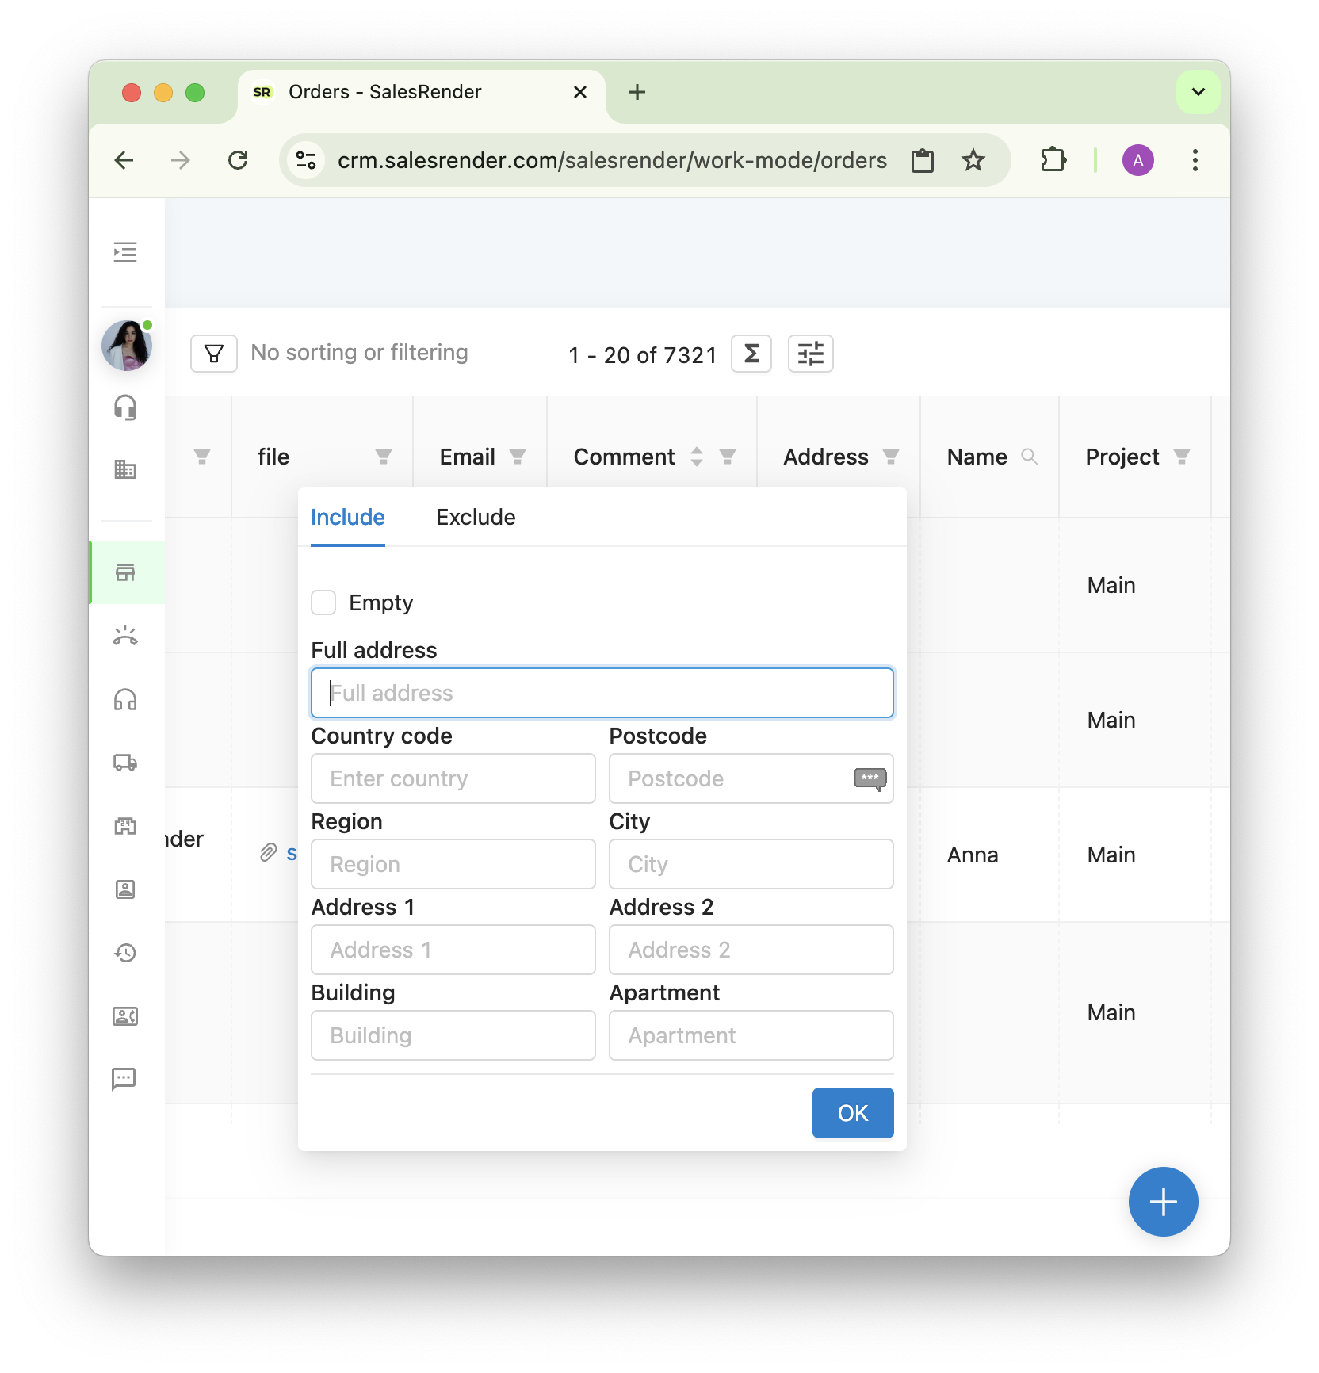
Task: Select the Include tab
Action: point(347,517)
